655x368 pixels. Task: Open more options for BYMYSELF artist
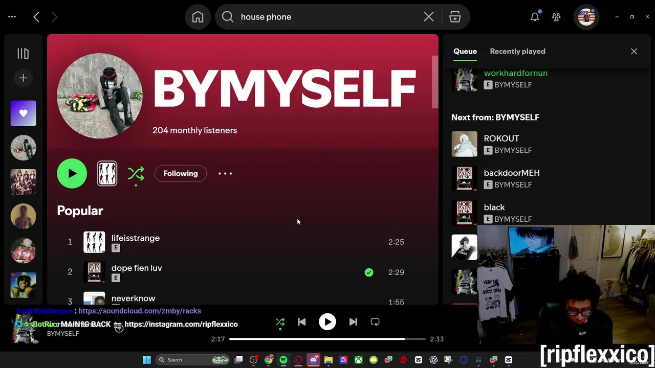[x=225, y=173]
